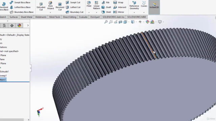216x121 pixels.
Task: Open the SOLIDWORKS MBD tab
Action: [136, 17]
